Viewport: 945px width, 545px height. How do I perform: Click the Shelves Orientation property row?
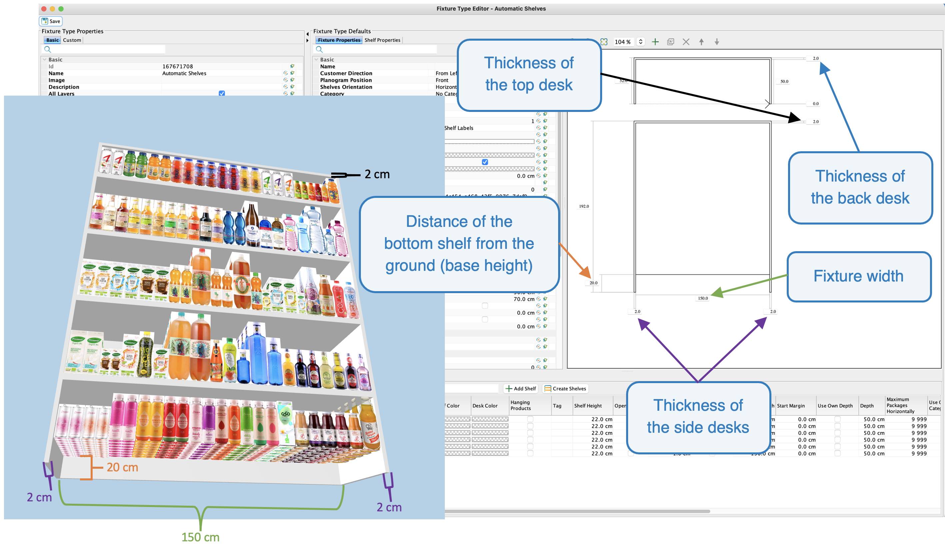point(385,87)
